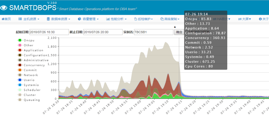Click the 关于 info item
Screen dimensions: 269x116
tap(263, 19)
